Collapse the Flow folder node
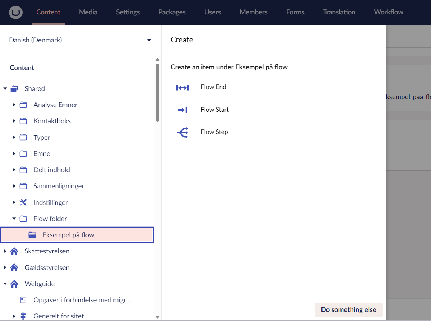This screenshot has width=431, height=321. [14, 219]
